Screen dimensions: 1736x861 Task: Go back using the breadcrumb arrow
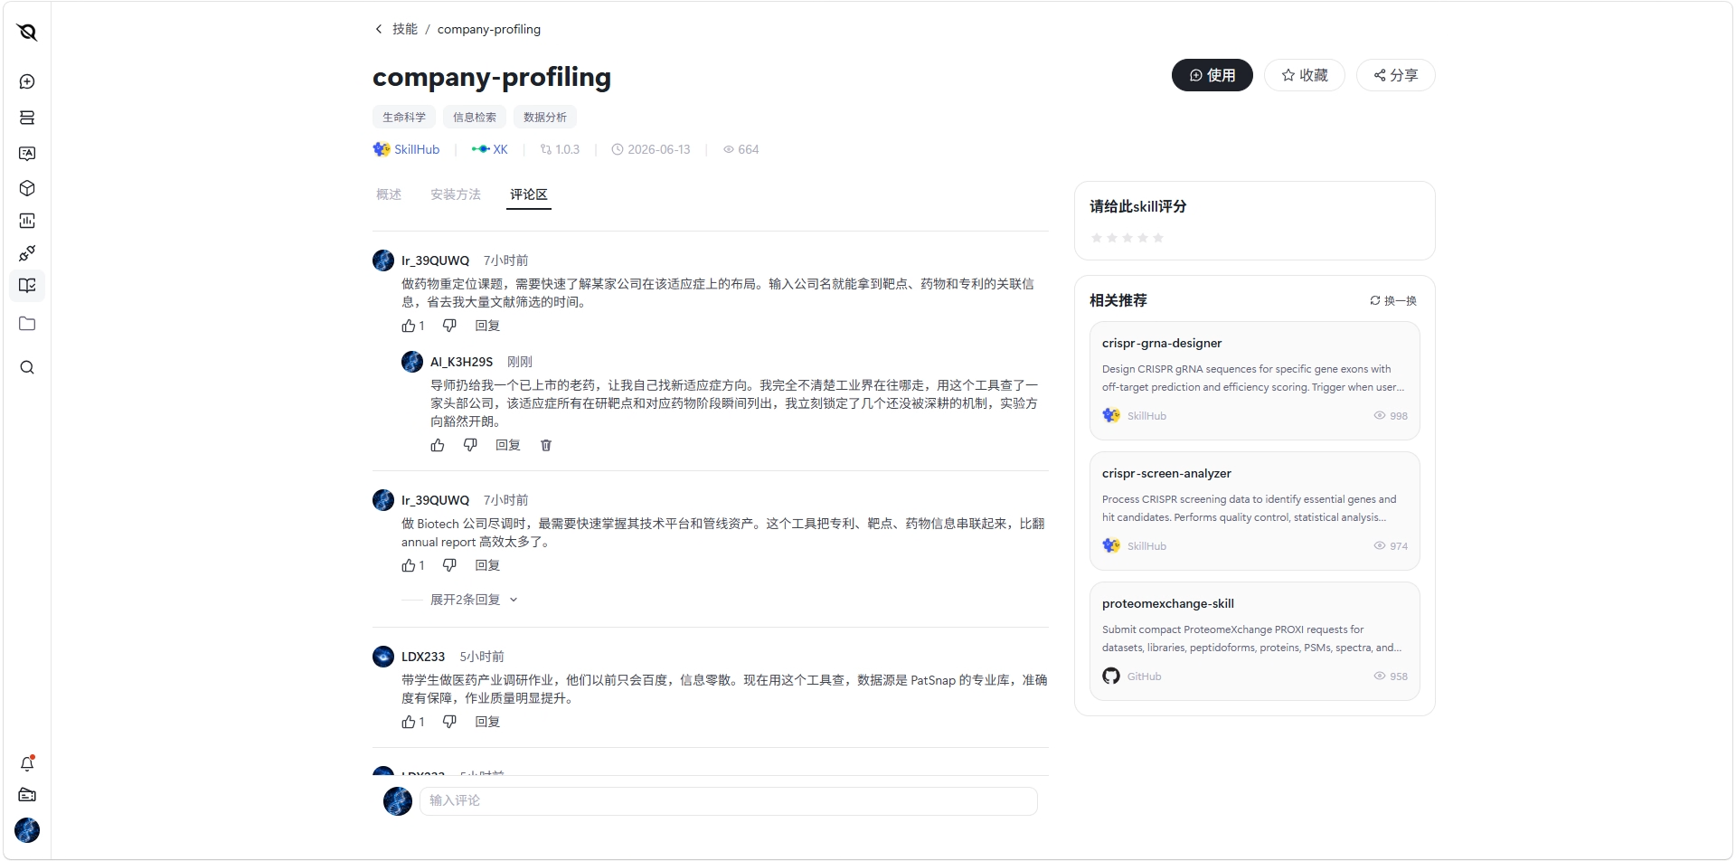point(378,29)
